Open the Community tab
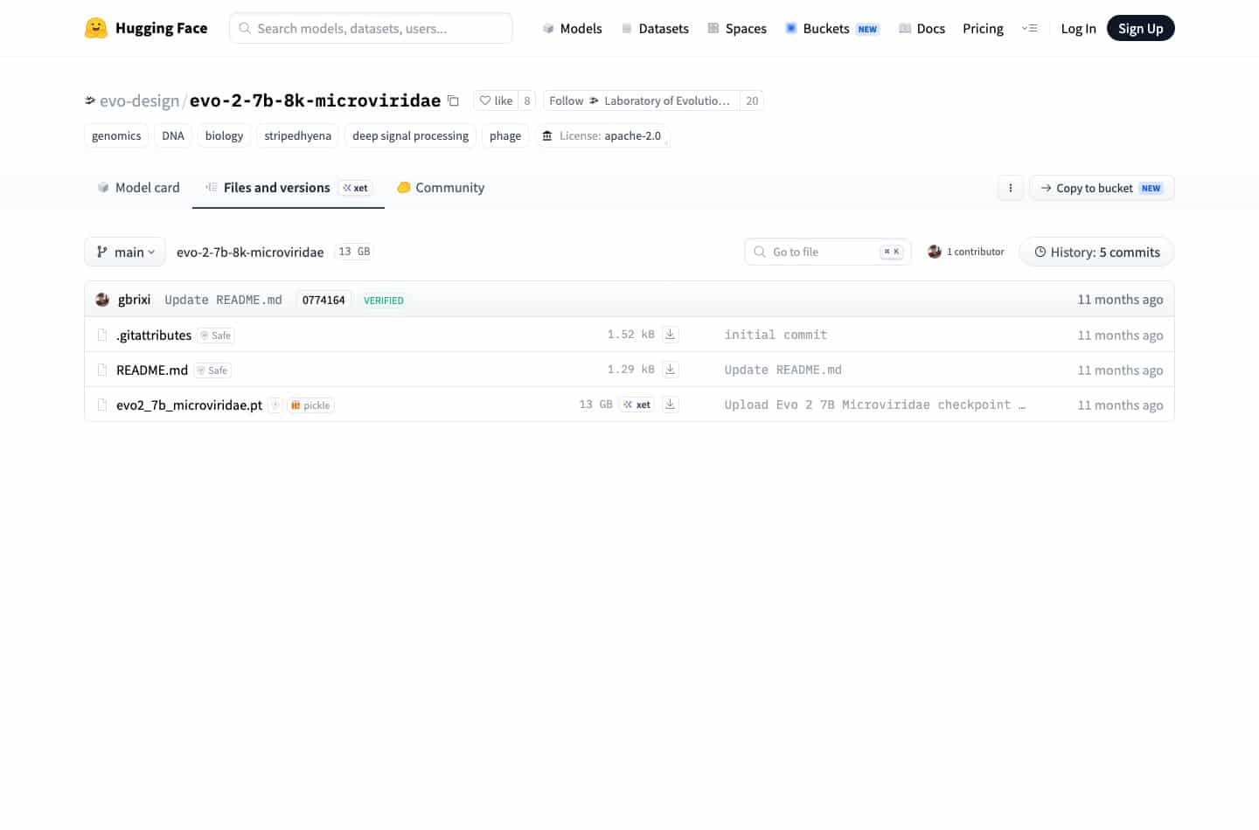This screenshot has height=830, width=1259. tap(441, 187)
